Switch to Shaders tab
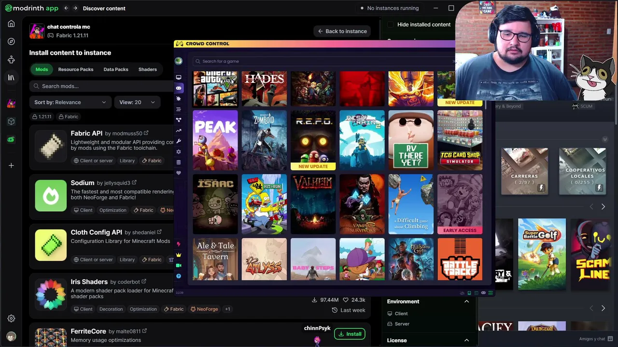The image size is (618, 347). (148, 69)
